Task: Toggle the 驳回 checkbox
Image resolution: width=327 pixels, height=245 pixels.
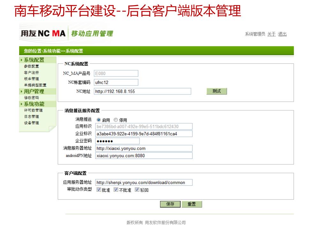Action: click(137, 189)
